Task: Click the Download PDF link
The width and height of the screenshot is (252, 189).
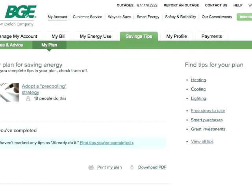Action: pyautogui.click(x=152, y=167)
